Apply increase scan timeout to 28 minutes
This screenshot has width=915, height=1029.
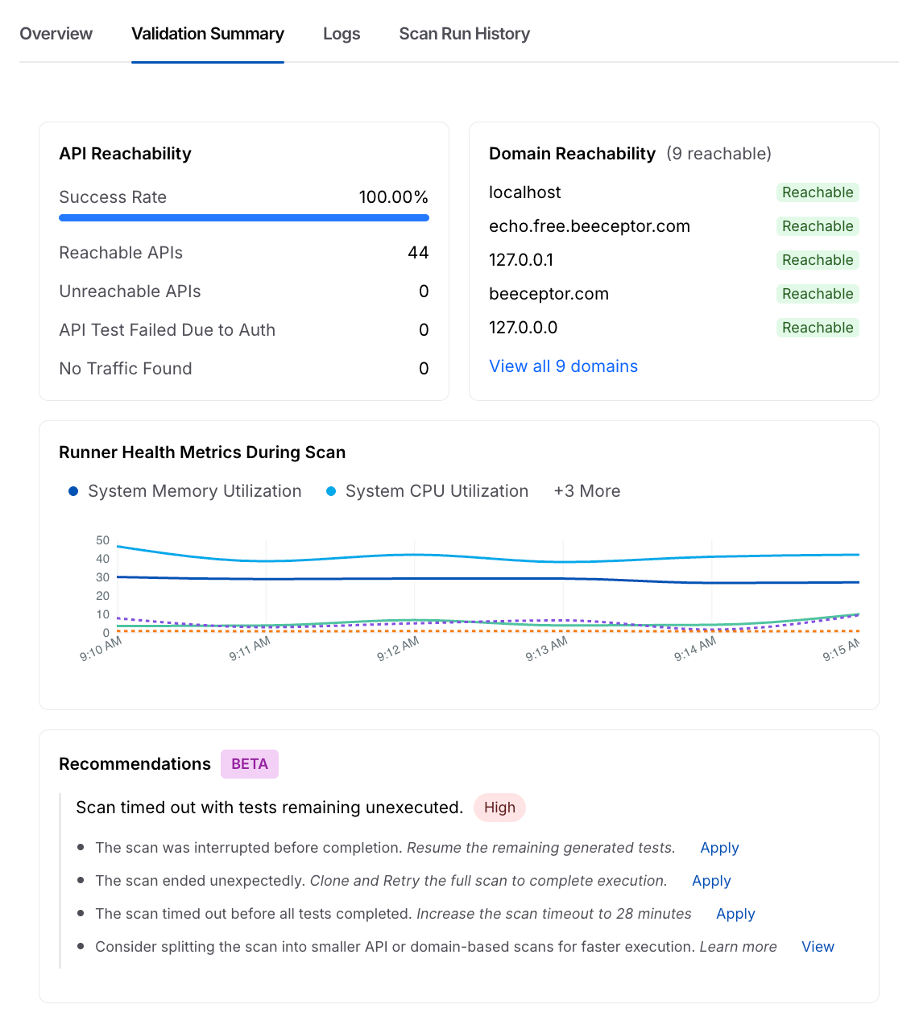pyautogui.click(x=735, y=914)
